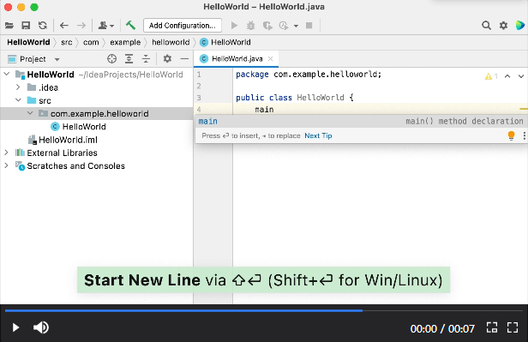Viewport: 528px width, 342px height.
Task: Hide the Project panel with minus icon
Action: point(184,59)
